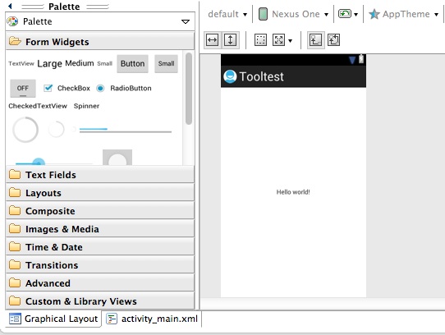Click the Form Widgets vertical scrollbar
Screen dimensions: 445x335
tap(189, 89)
